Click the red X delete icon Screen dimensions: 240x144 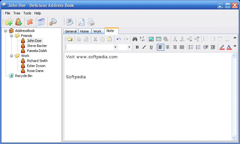pos(30,22)
